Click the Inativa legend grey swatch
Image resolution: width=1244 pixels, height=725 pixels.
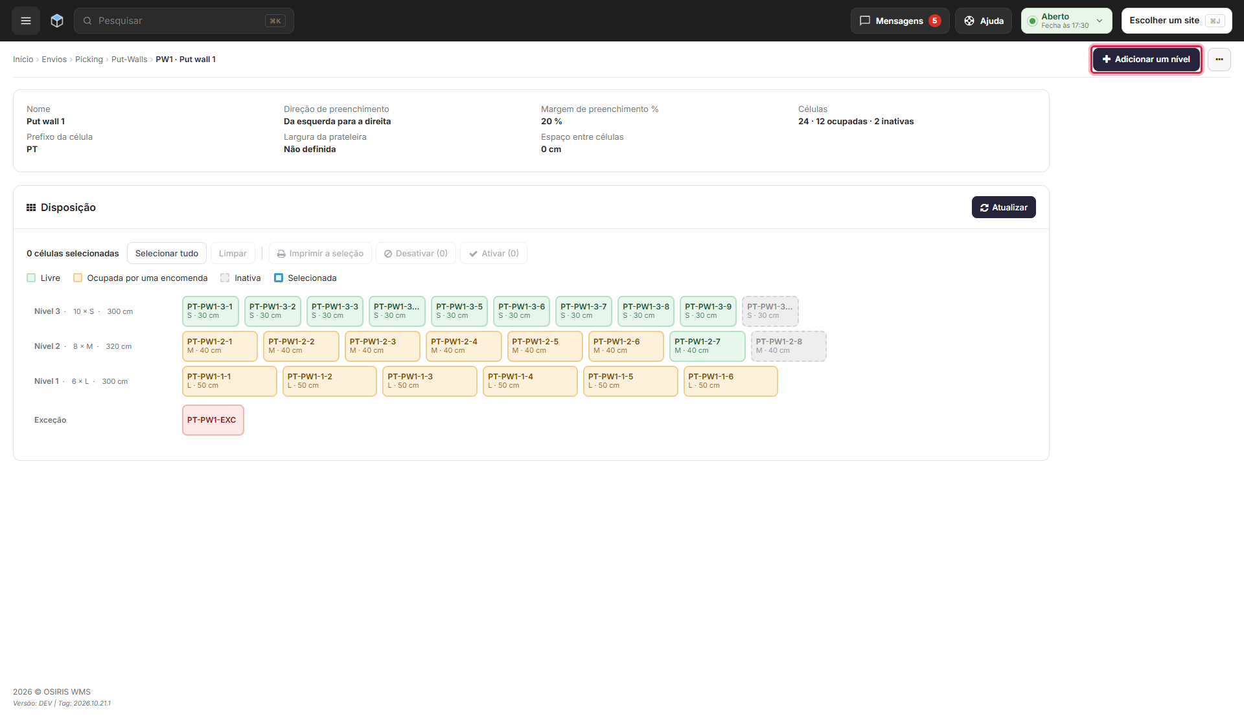pos(225,278)
